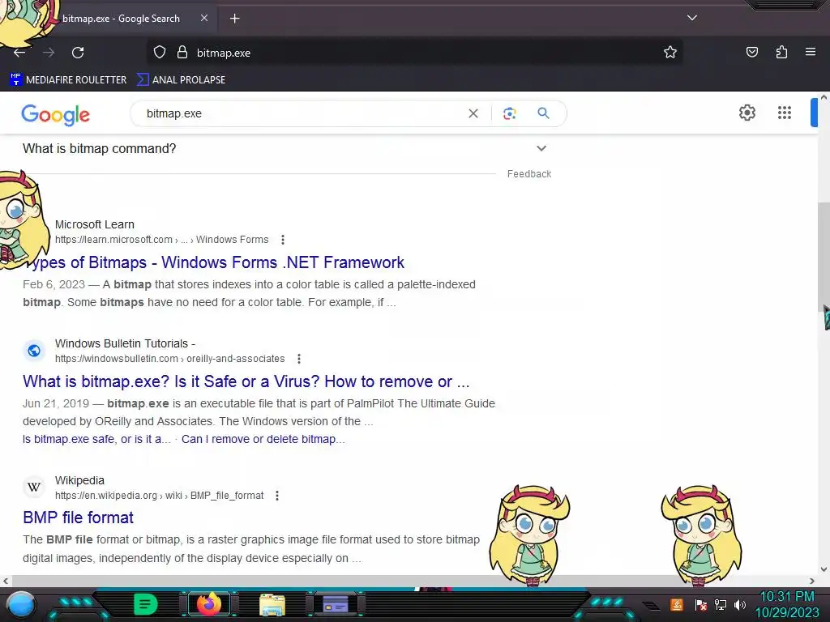830x622 pixels.
Task: Open the second bookmark in the bookmarks toolbar
Action: [x=181, y=80]
